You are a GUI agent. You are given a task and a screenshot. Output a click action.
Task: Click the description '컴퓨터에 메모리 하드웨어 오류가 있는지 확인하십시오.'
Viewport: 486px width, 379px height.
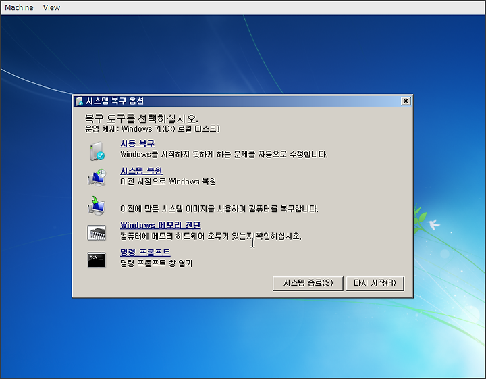(x=211, y=236)
